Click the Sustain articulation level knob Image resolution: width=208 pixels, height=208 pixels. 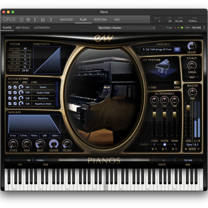[21, 87]
